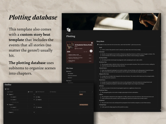Collapse the Chapter 2 toggle
Screen dimensions: 166x124
(7, 105)
